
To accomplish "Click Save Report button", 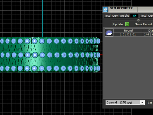I will click(x=144, y=24).
